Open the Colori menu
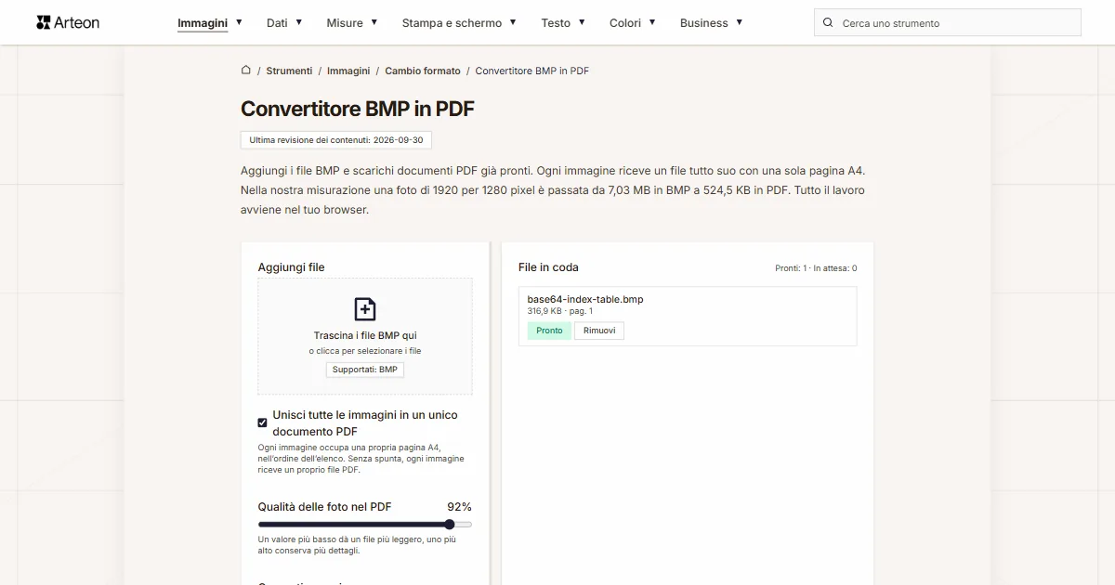Viewport: 1115px width, 585px height. point(625,22)
